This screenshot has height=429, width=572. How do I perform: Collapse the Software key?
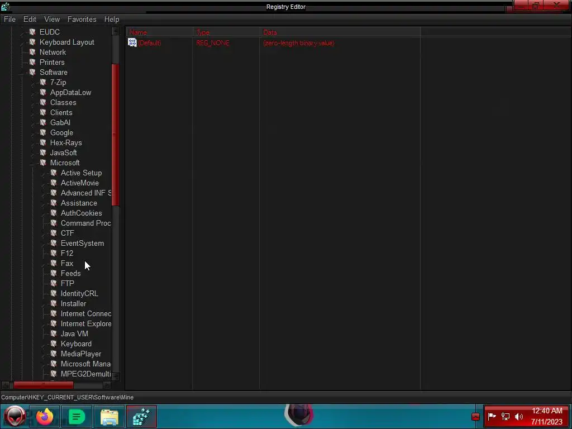[x=22, y=73]
